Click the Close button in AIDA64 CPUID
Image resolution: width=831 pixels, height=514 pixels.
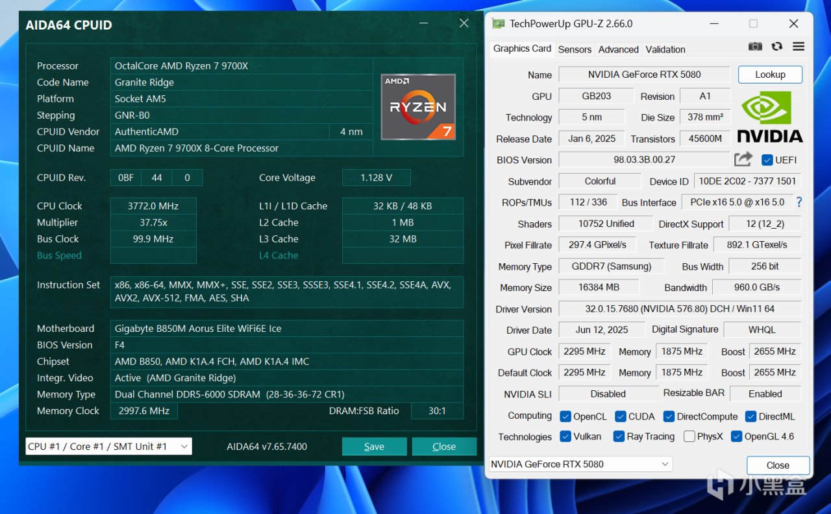pyautogui.click(x=444, y=447)
